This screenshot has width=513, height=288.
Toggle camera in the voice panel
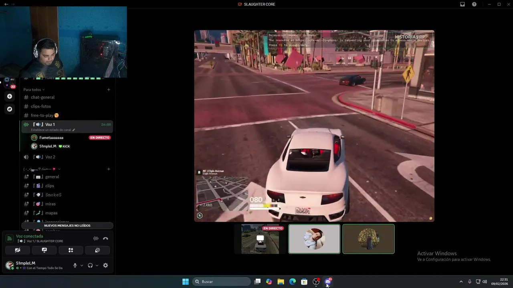click(x=18, y=250)
